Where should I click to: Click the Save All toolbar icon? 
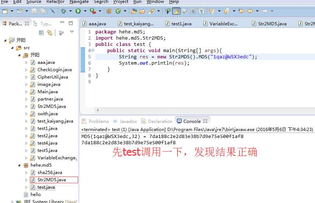click(x=42, y=11)
